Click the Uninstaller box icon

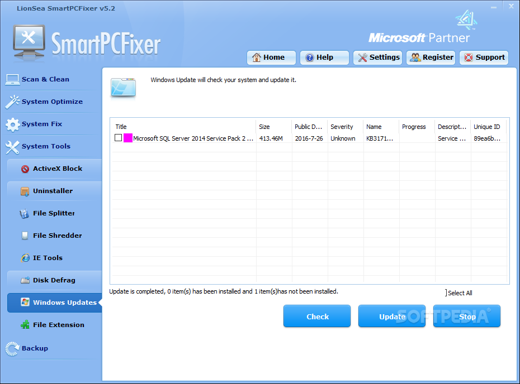[25, 191]
